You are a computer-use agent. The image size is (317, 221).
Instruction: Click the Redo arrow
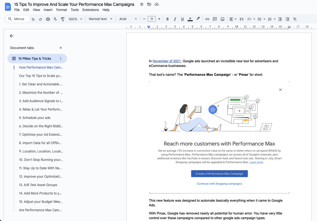click(x=40, y=19)
